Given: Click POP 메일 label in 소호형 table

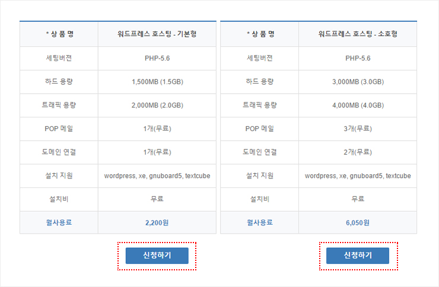Looking at the screenshot, I should click(260, 129).
